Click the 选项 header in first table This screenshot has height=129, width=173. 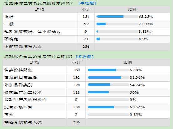point(40,9)
